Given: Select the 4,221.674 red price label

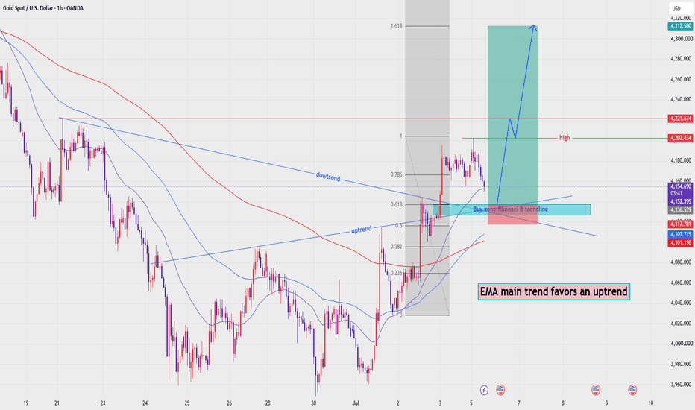Looking at the screenshot, I should [681, 119].
